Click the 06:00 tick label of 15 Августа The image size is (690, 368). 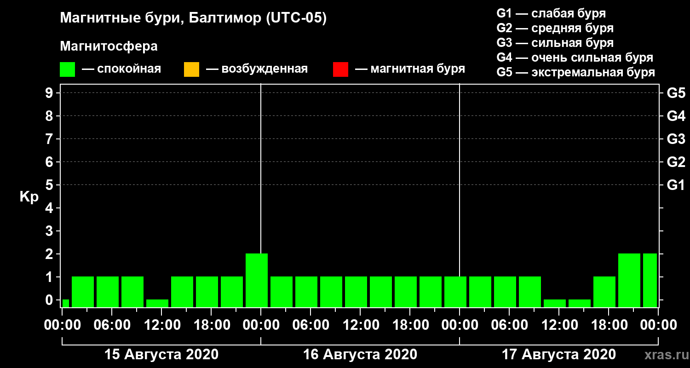112,325
